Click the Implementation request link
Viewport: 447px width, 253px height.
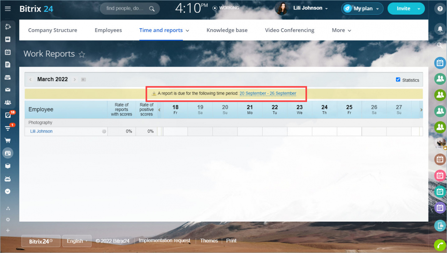[164, 240]
